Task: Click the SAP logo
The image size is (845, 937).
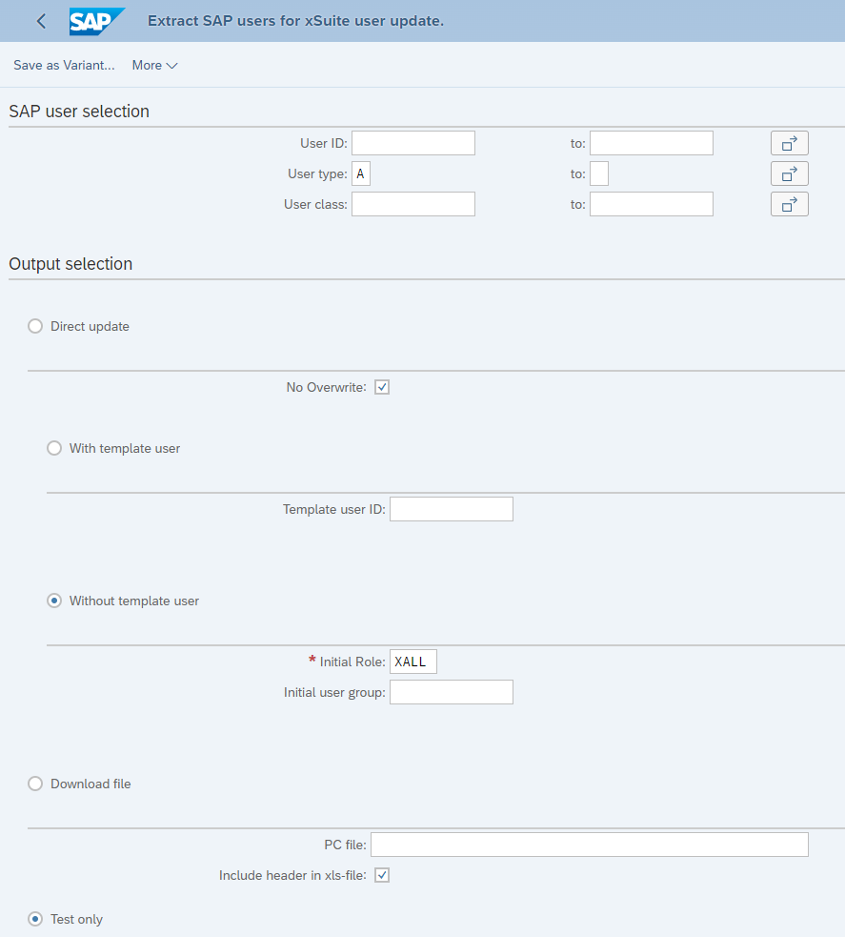Action: tap(97, 21)
